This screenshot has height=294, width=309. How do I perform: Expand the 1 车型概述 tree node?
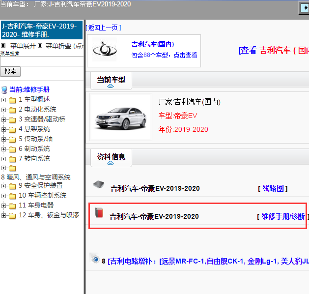[3, 100]
